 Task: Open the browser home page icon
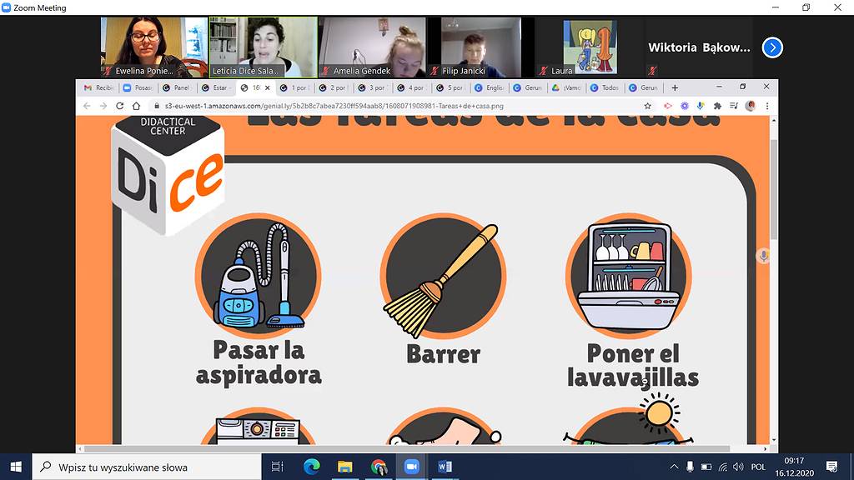click(x=136, y=106)
